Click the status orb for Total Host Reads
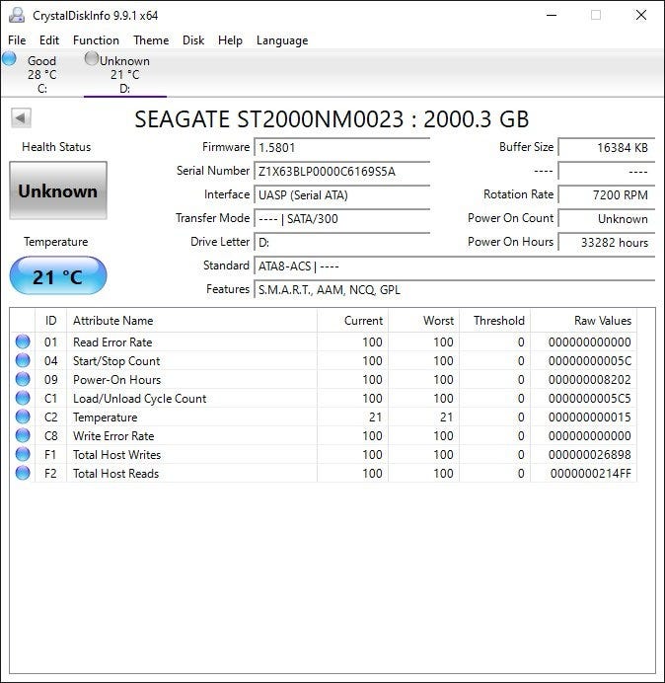The height and width of the screenshot is (683, 665). [23, 473]
